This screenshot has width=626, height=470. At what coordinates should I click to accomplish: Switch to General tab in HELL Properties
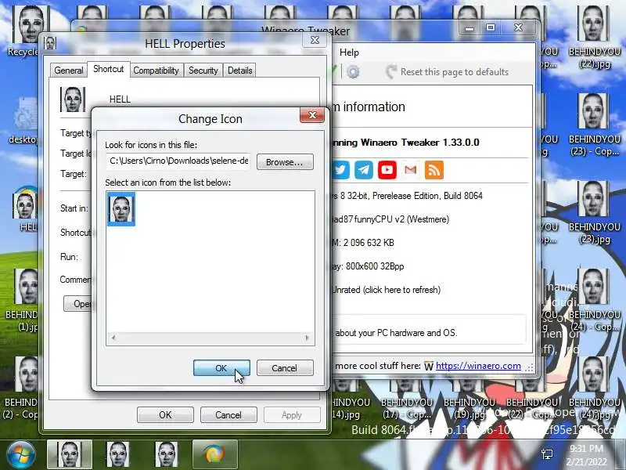69,70
